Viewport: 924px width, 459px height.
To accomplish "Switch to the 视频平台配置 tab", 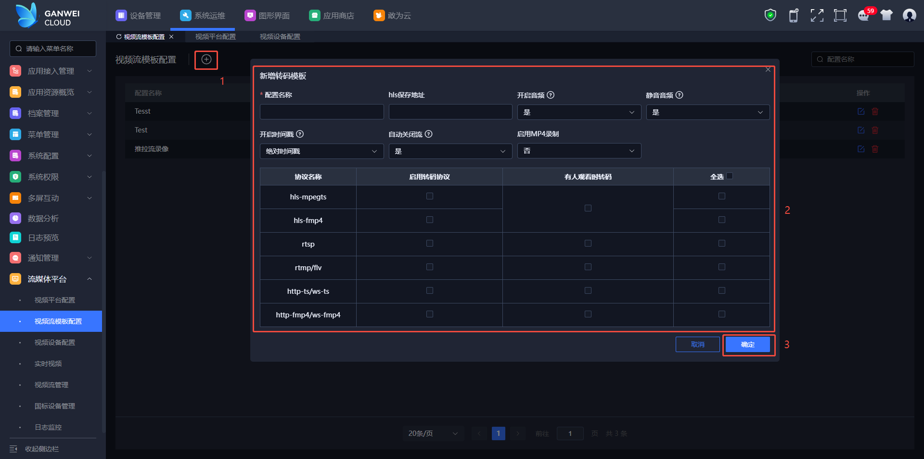I will [x=215, y=37].
